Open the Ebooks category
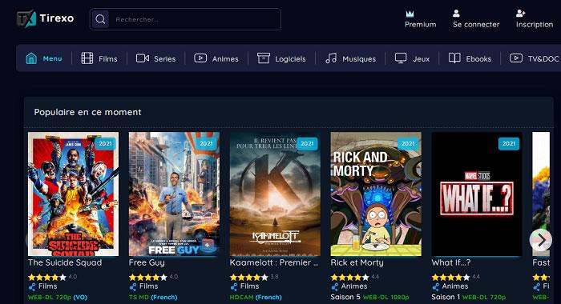561x304 pixels. (x=470, y=58)
